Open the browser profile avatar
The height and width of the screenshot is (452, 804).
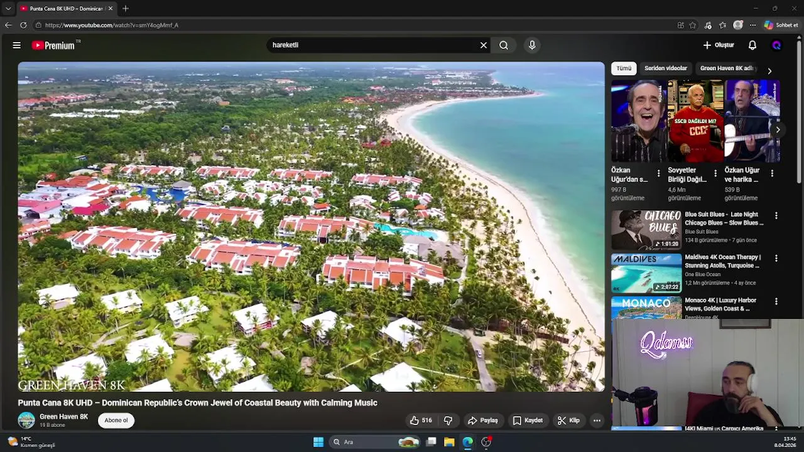click(738, 25)
